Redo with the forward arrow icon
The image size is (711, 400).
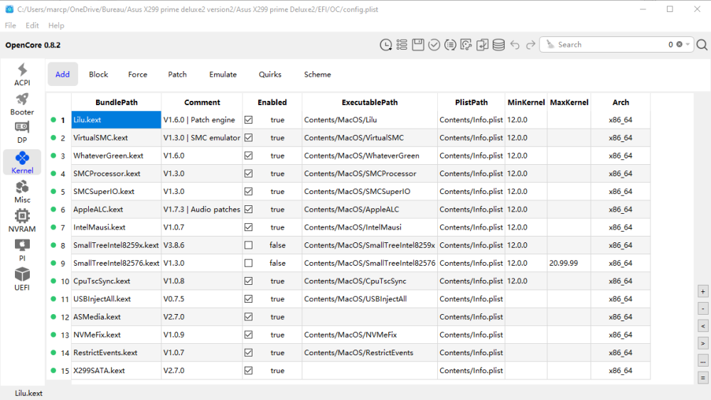point(530,44)
